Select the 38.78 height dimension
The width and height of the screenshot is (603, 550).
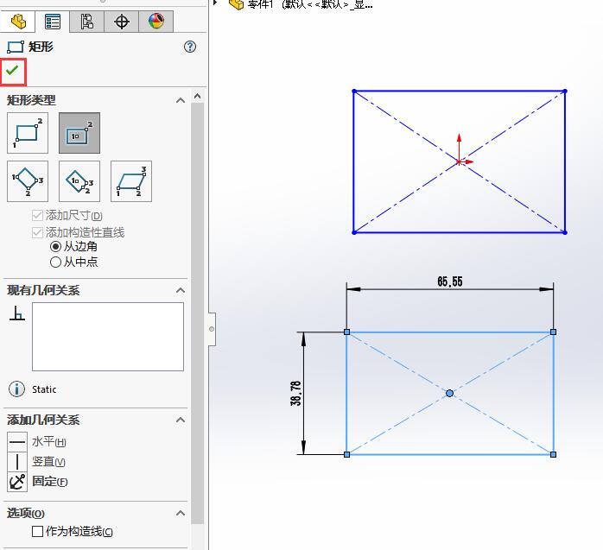click(x=295, y=393)
